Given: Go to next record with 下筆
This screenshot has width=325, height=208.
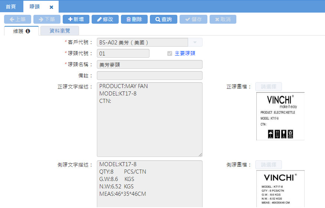Looking at the screenshot, I should [x=47, y=19].
